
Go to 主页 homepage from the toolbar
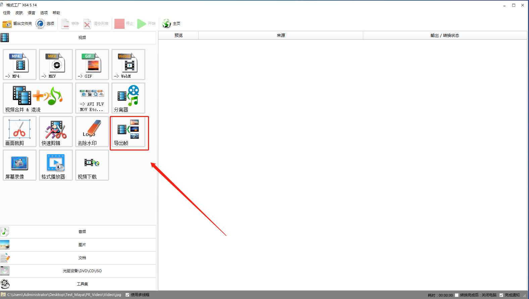click(x=171, y=24)
